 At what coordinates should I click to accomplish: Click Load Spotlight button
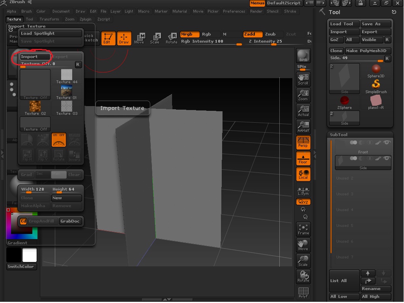point(51,34)
